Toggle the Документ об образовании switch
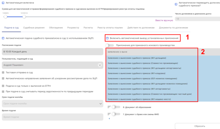220x129 pixels. pyautogui.click(x=116, y=107)
